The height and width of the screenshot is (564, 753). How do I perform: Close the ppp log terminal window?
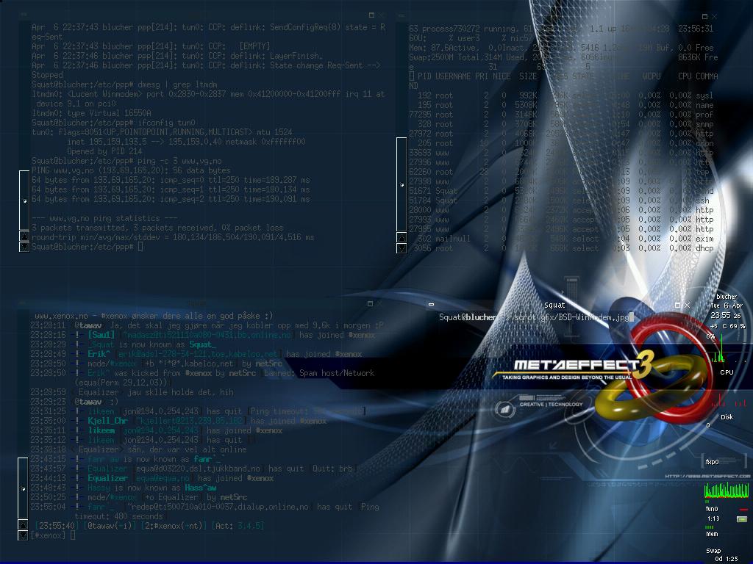382,15
